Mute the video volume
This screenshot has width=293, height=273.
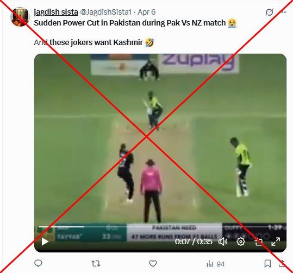(223, 242)
